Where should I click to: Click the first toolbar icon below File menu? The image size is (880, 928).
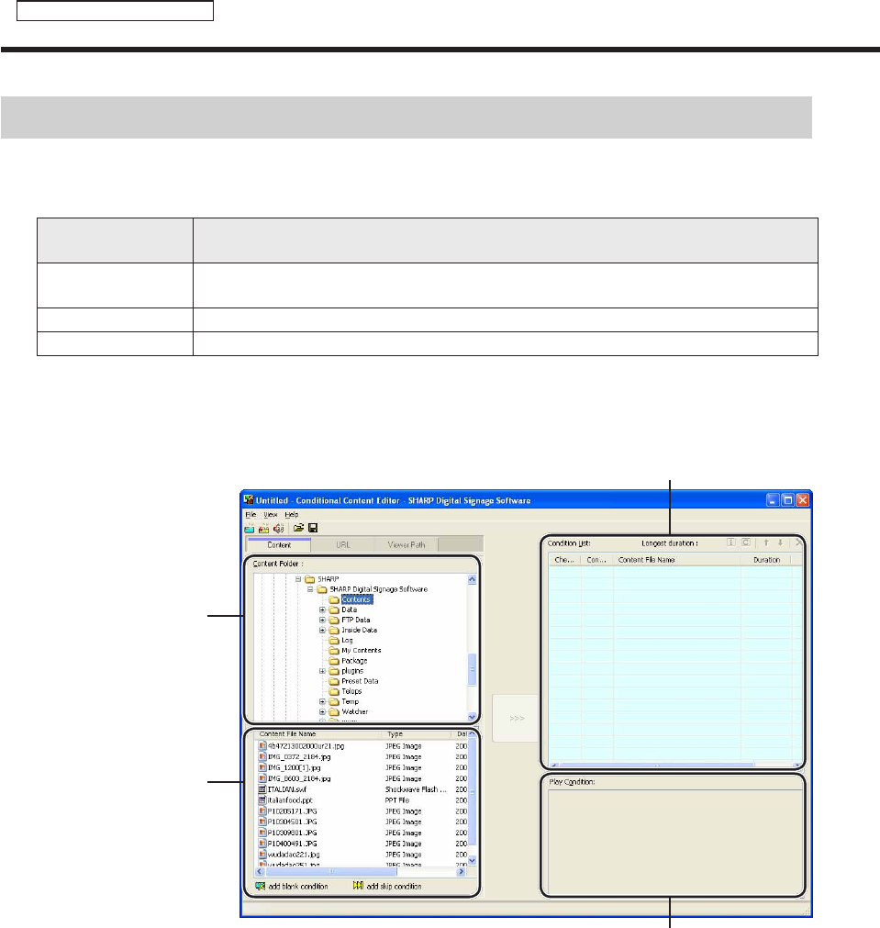click(250, 528)
